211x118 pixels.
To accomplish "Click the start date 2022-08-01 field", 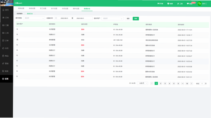I will coord(64,18).
